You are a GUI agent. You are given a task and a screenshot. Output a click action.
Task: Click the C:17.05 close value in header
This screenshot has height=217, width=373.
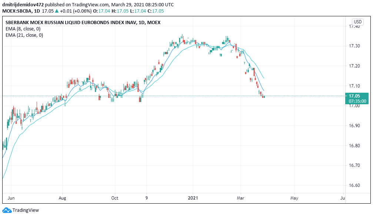156,11
